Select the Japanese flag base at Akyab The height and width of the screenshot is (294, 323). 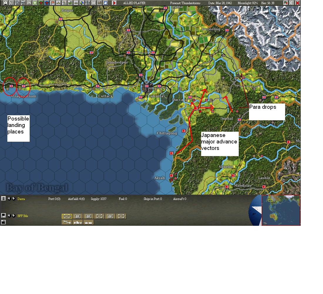[x=171, y=175]
